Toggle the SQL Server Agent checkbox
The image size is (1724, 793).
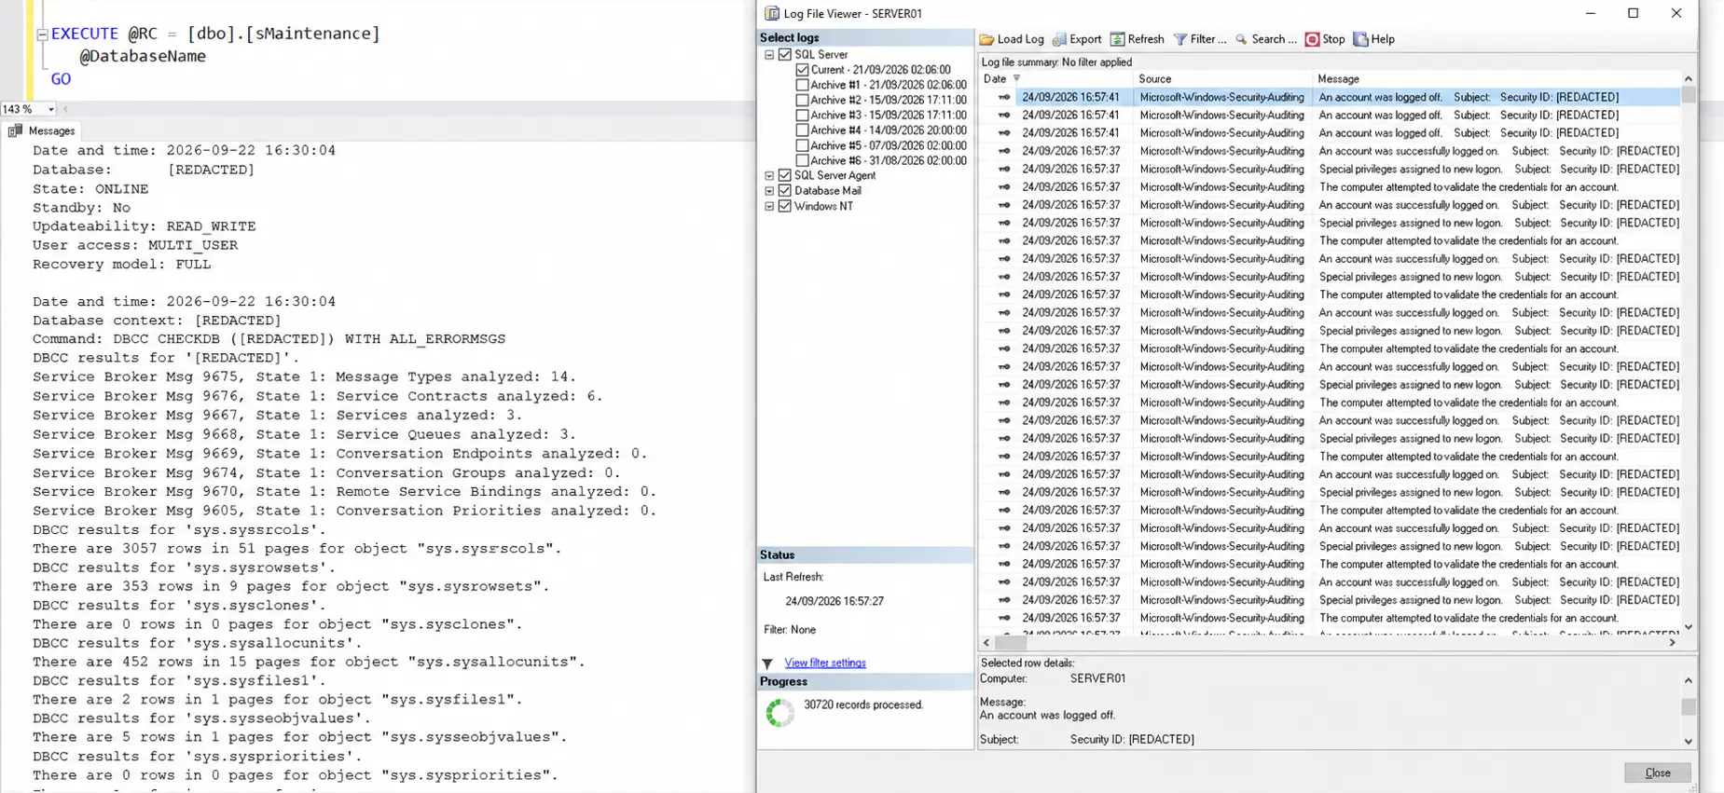tap(785, 175)
